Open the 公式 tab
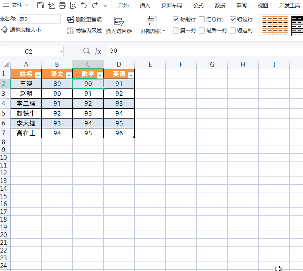This screenshot has width=303, height=271. tap(198, 6)
